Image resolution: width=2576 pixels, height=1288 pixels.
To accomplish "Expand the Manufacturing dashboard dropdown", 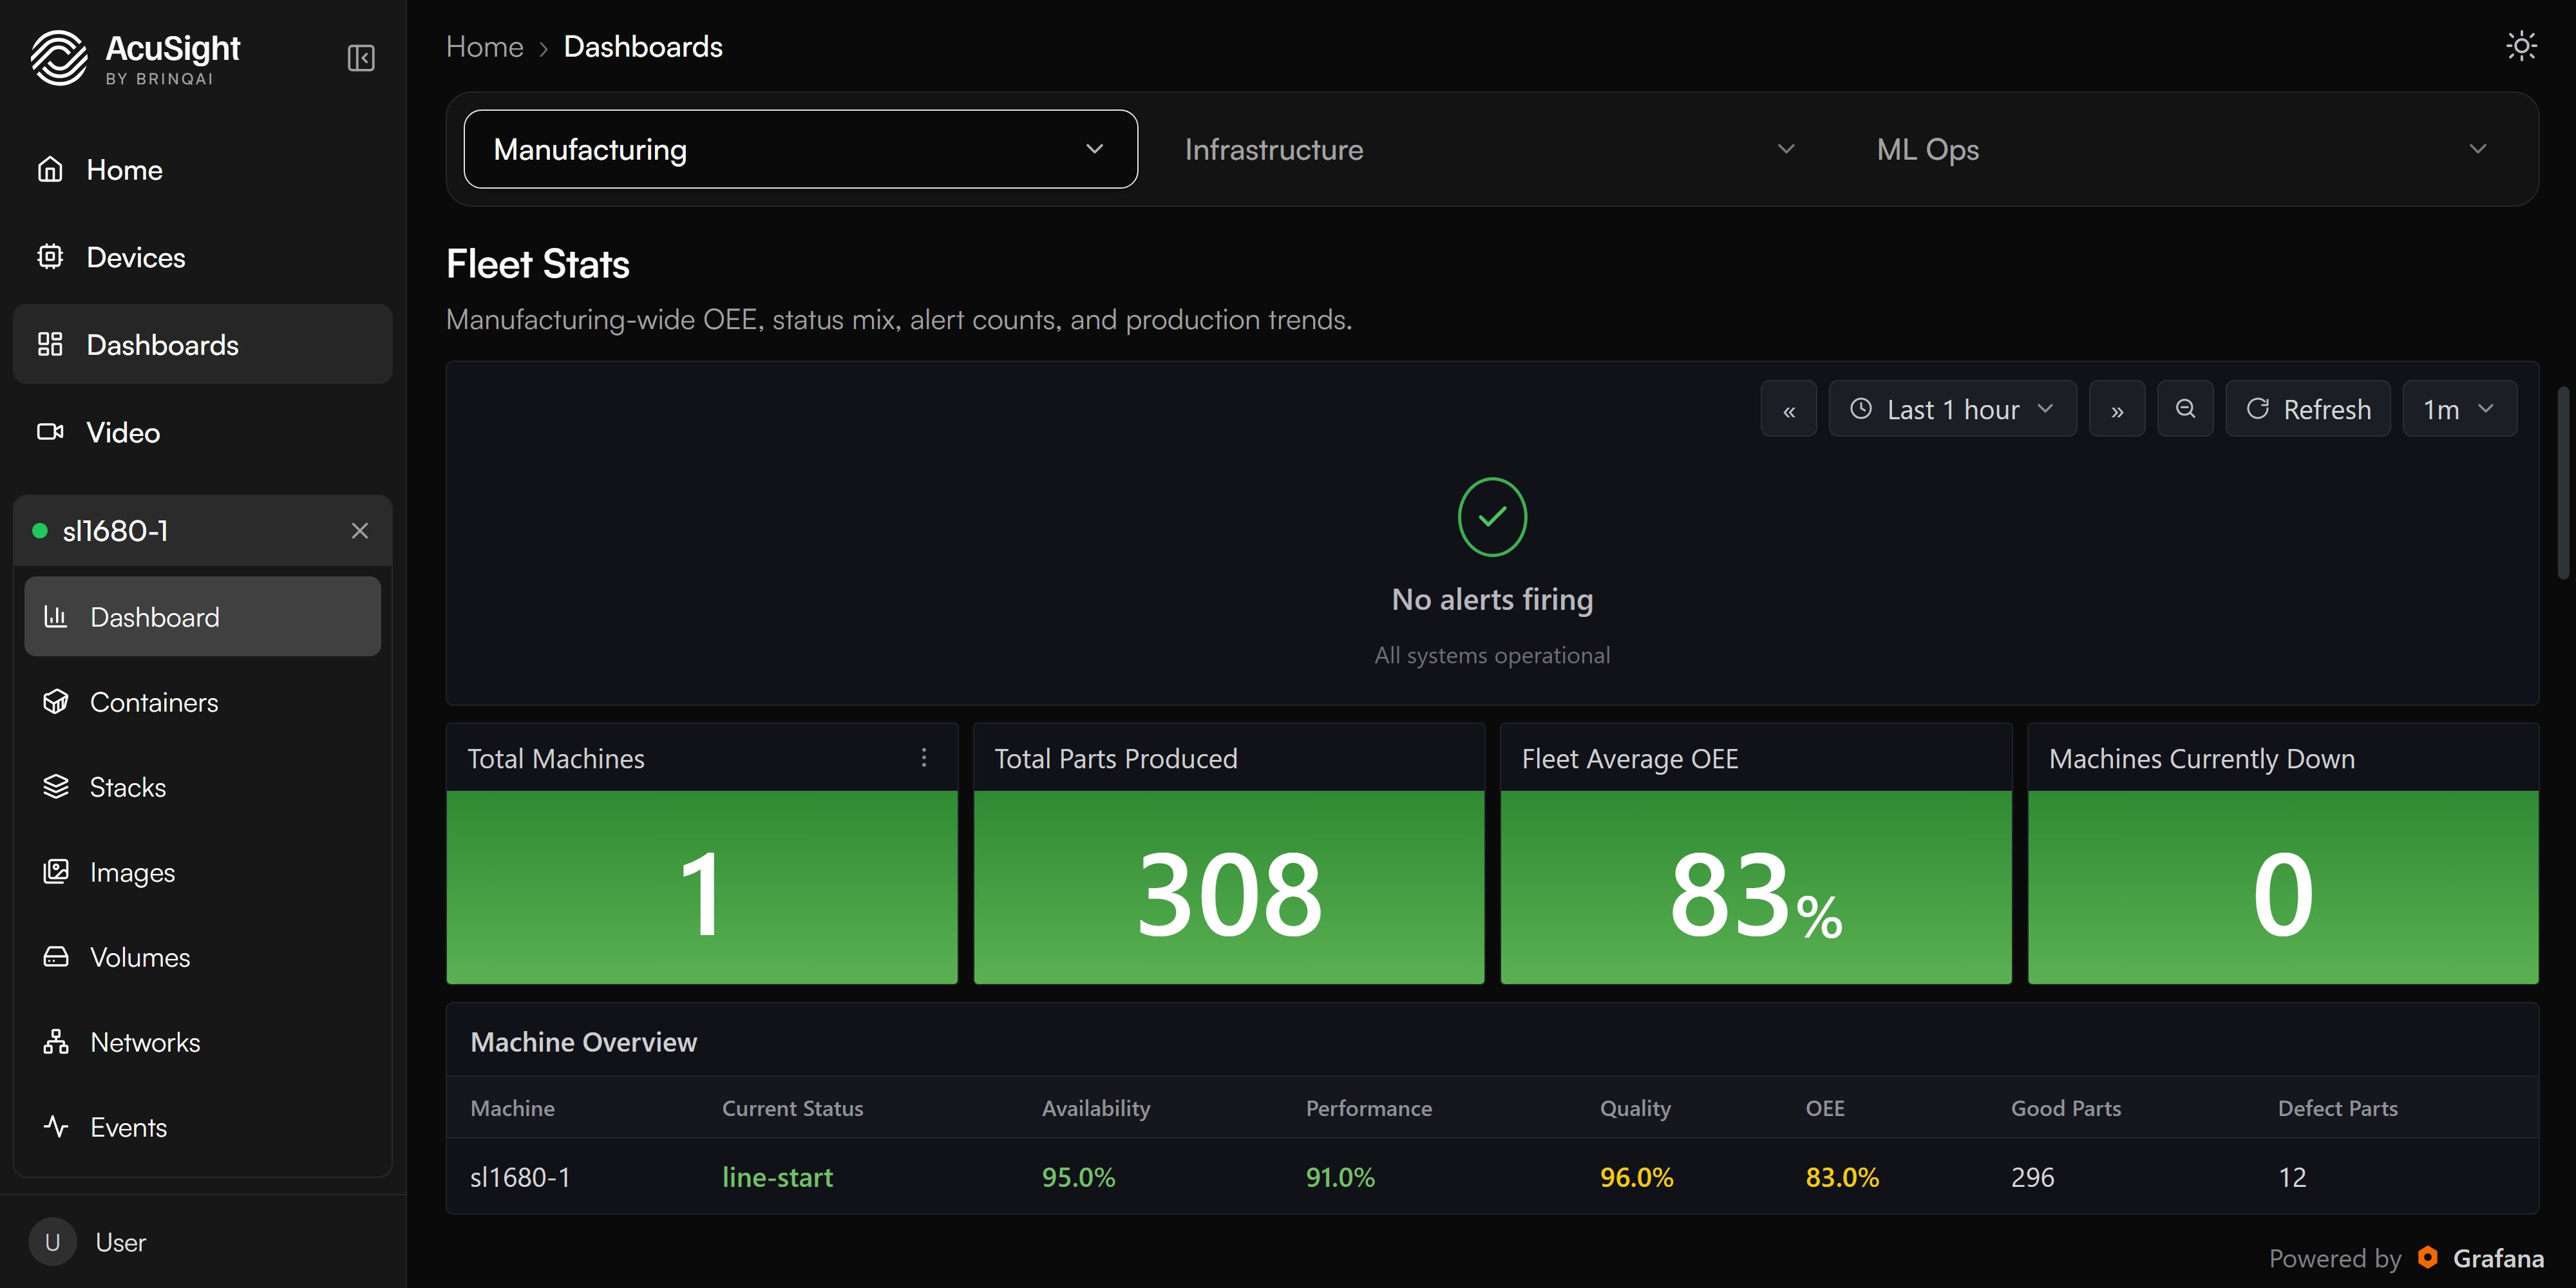I will click(x=800, y=149).
